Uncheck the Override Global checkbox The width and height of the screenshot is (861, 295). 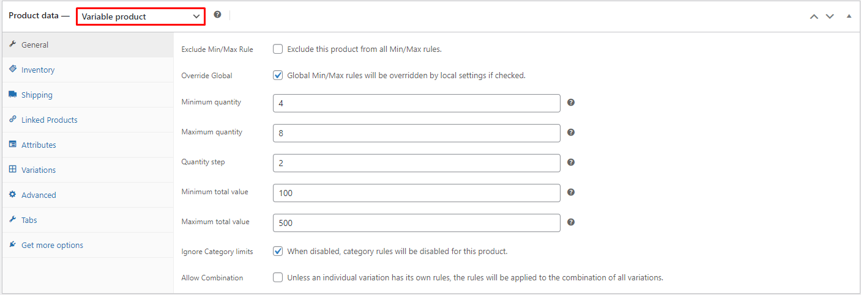point(278,76)
